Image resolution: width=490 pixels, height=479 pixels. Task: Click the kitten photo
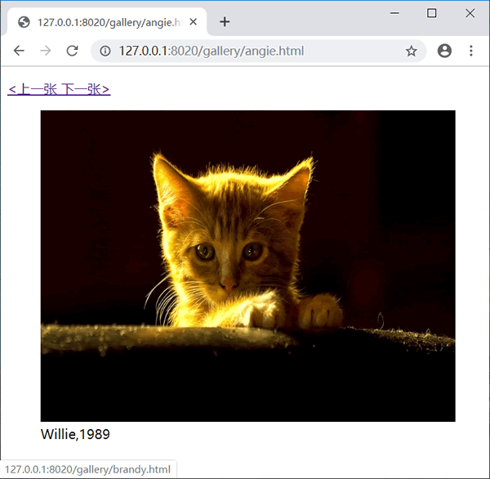click(x=247, y=266)
